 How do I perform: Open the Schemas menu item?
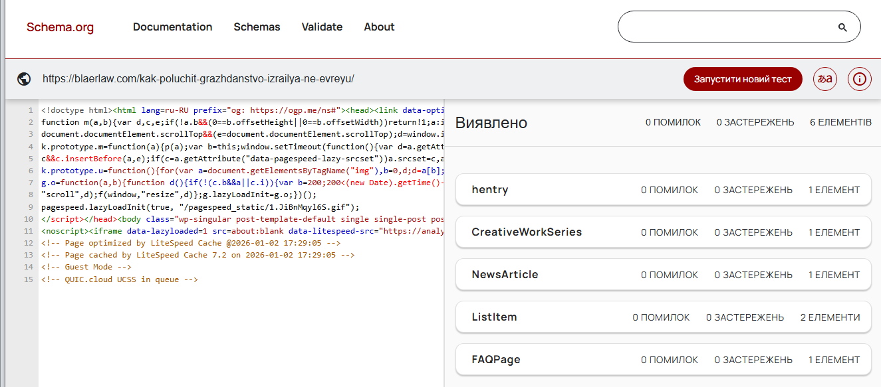257,27
